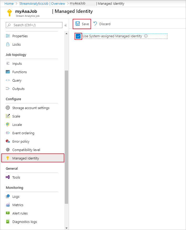The height and width of the screenshot is (230, 186).
Task: Open the Metrics monitoring icon
Action: coord(8,205)
